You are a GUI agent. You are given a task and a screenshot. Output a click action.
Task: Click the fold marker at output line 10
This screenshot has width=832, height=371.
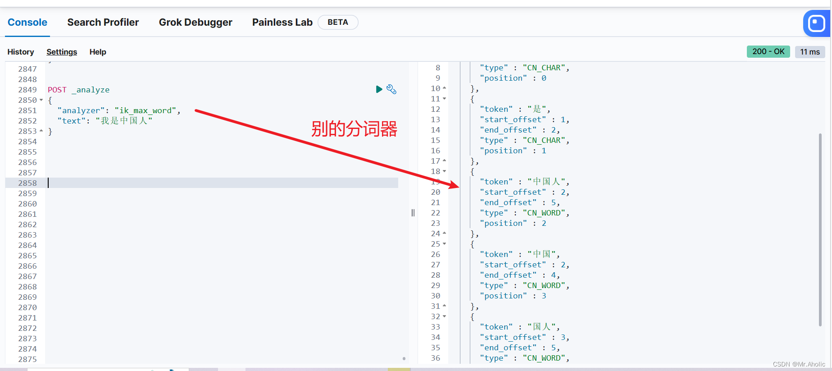point(444,88)
